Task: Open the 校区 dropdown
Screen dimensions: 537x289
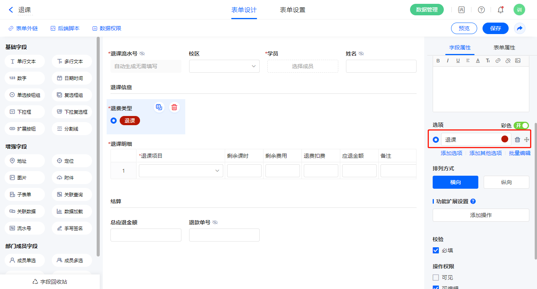Action: [x=224, y=66]
